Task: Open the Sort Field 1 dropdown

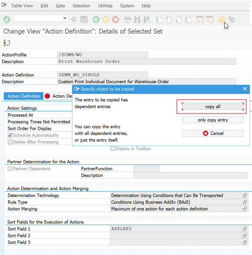Action: (245, 229)
